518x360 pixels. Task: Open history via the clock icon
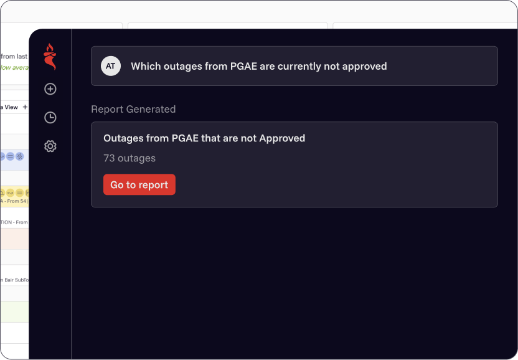tap(50, 117)
